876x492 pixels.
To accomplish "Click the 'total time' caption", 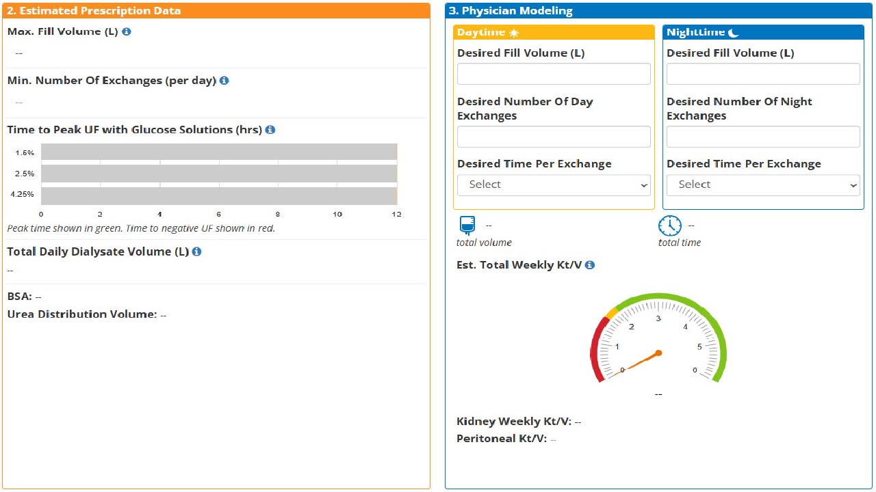I will (680, 243).
